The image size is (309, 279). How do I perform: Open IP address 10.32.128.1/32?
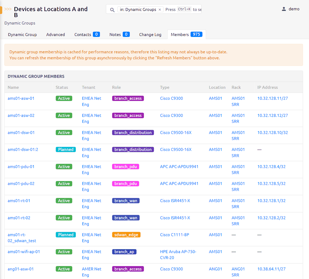coord(271,201)
